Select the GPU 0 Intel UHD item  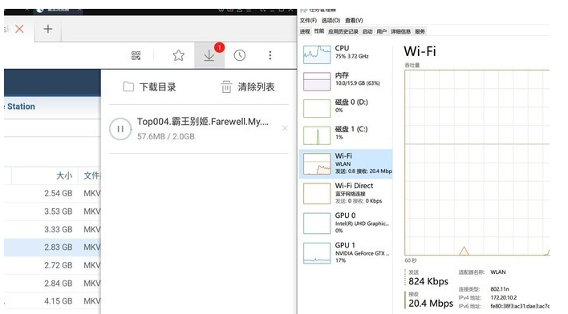point(346,223)
